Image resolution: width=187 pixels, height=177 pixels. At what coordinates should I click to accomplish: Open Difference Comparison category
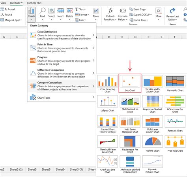tap(62, 73)
